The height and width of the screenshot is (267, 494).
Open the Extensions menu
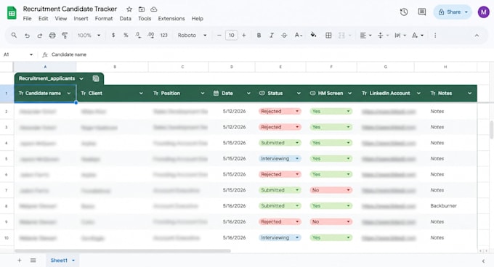click(x=171, y=19)
